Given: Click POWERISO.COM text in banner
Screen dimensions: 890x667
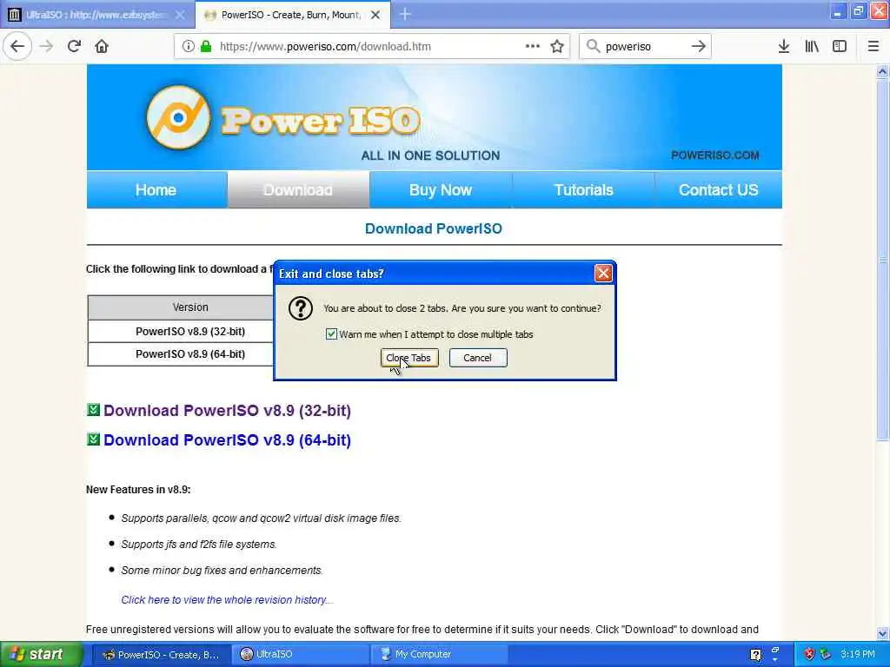Looking at the screenshot, I should click(x=714, y=155).
